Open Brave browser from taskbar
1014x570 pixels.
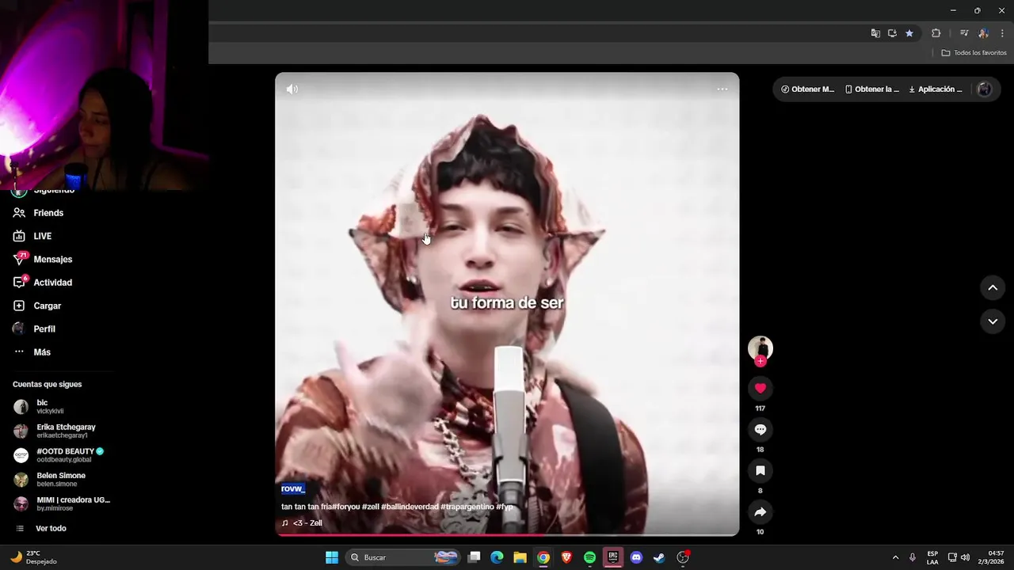[x=566, y=557]
